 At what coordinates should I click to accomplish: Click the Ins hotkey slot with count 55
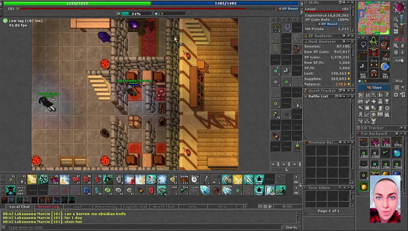173,180
